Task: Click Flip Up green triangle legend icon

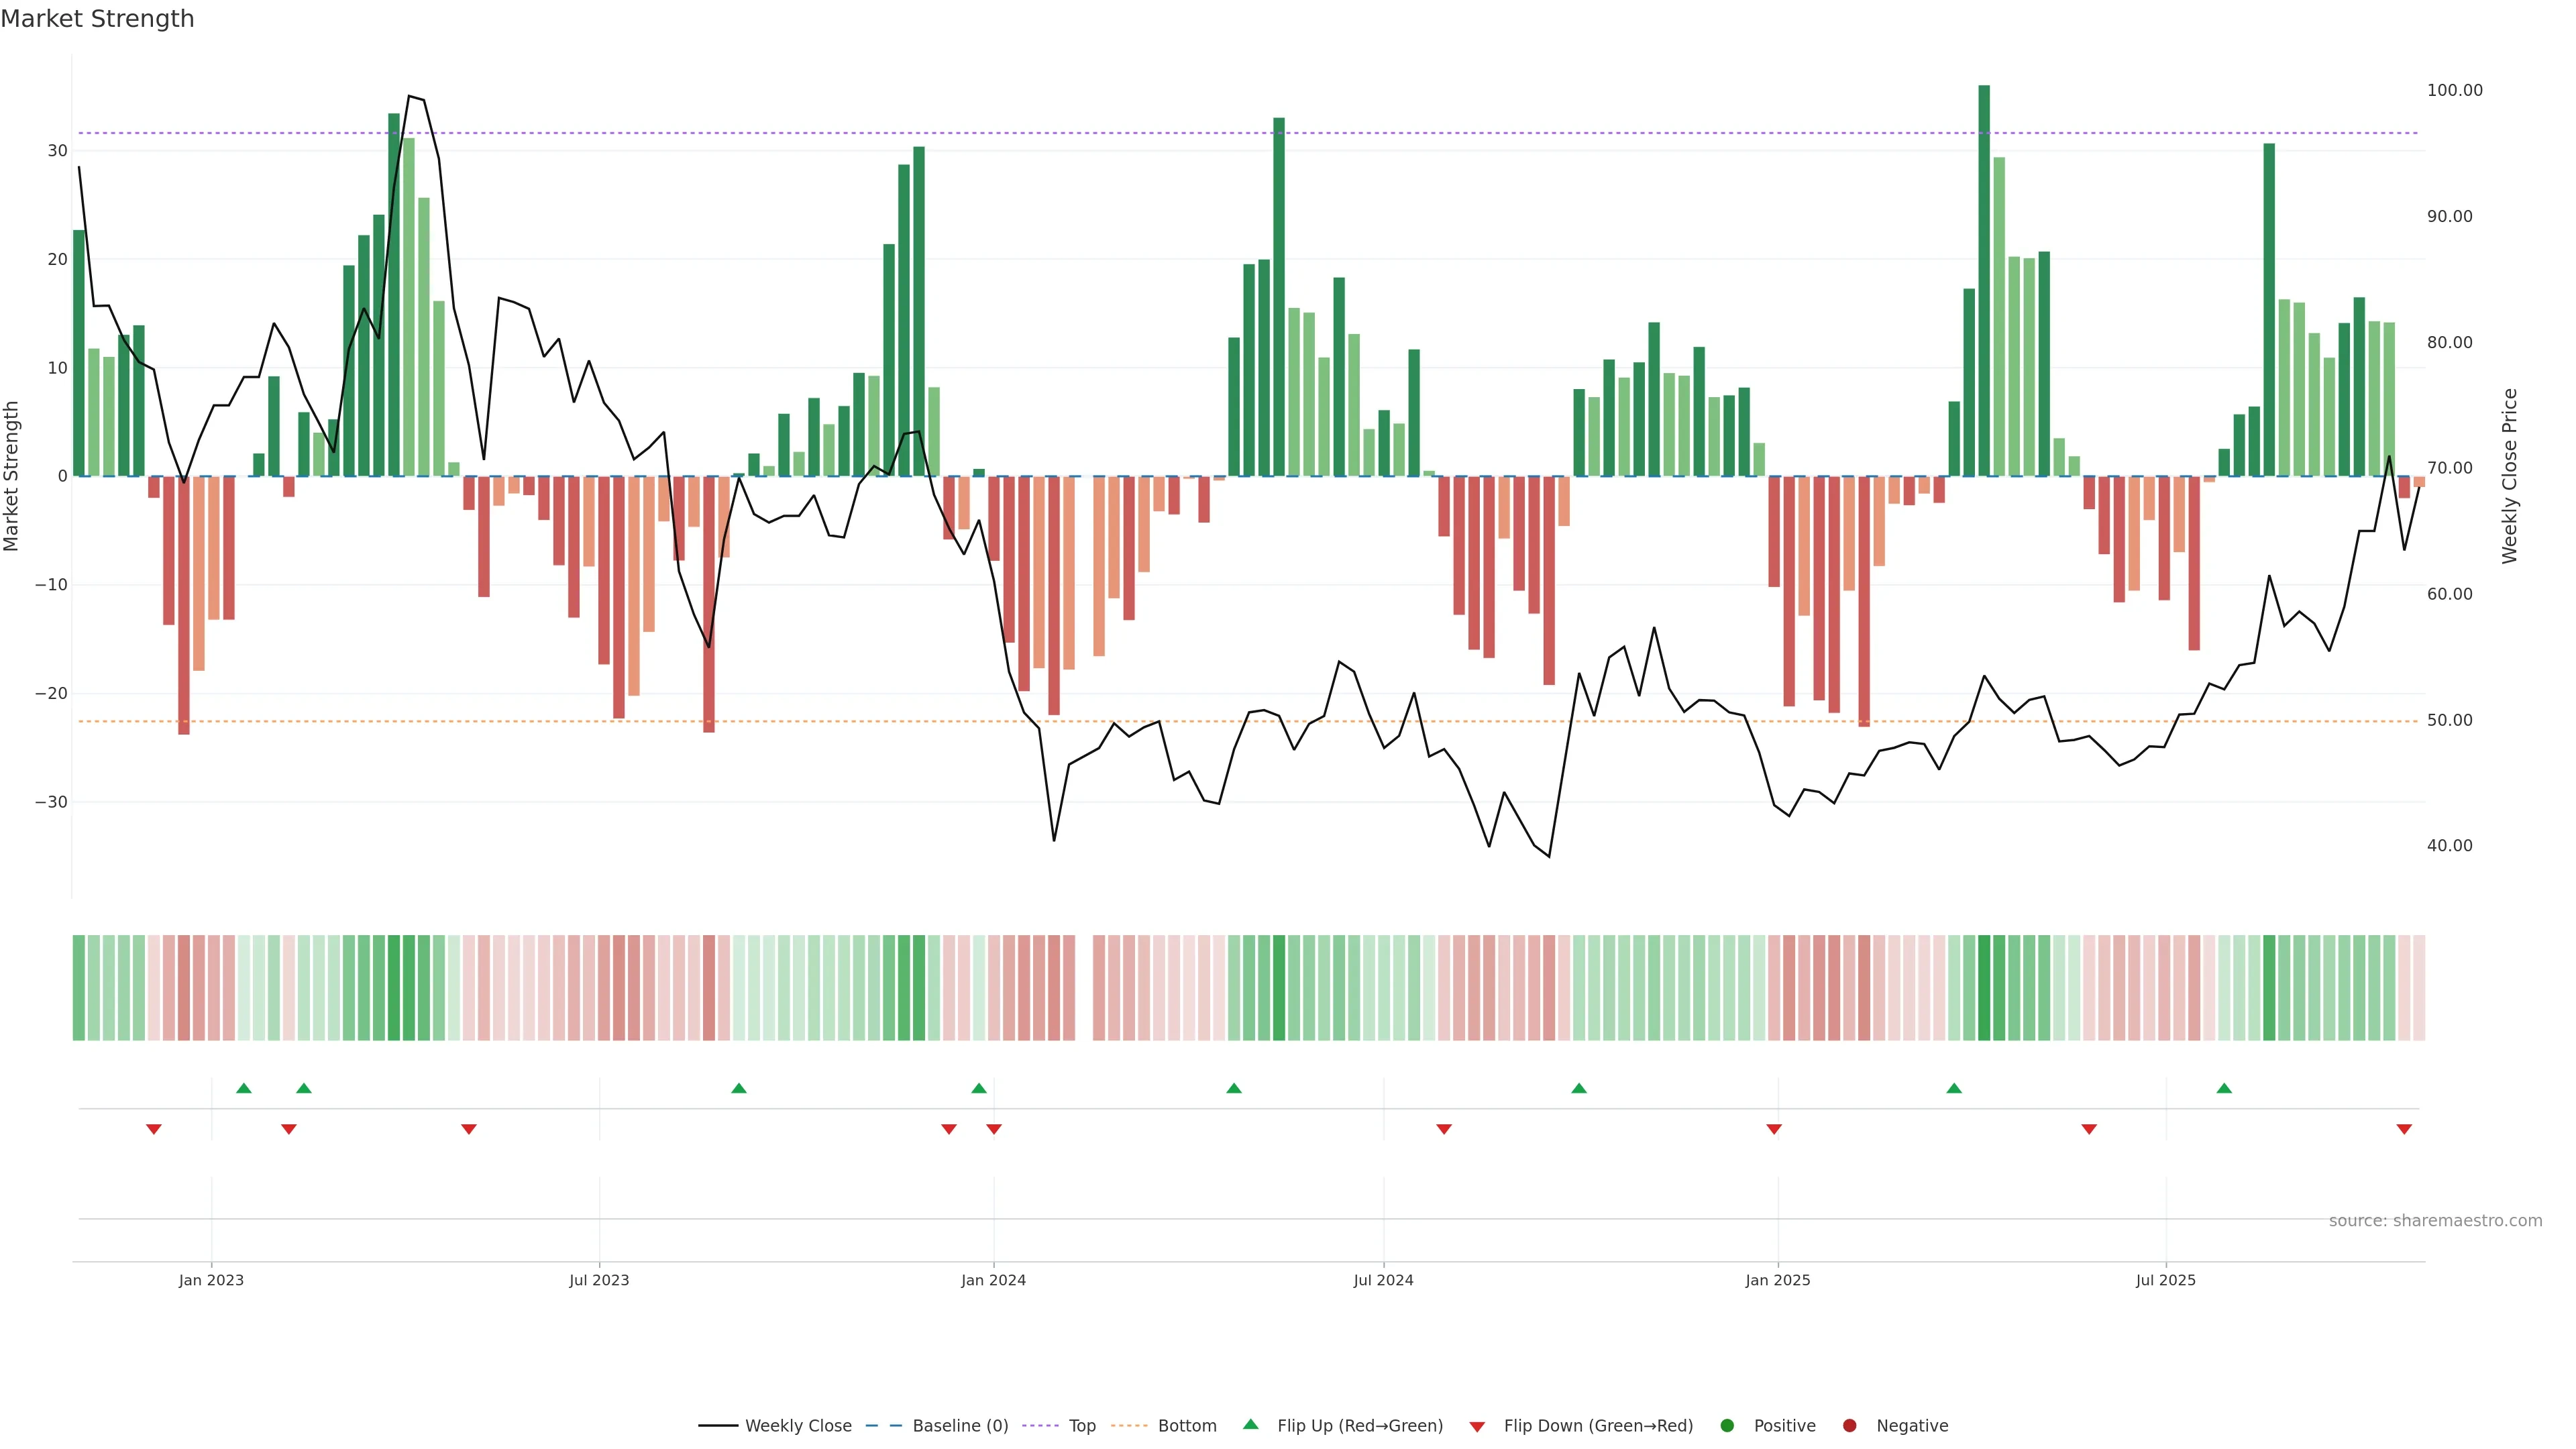Action: point(1250,1424)
